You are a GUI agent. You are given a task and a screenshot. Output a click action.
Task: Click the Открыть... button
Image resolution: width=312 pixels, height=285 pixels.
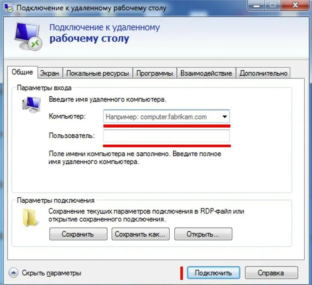203,234
